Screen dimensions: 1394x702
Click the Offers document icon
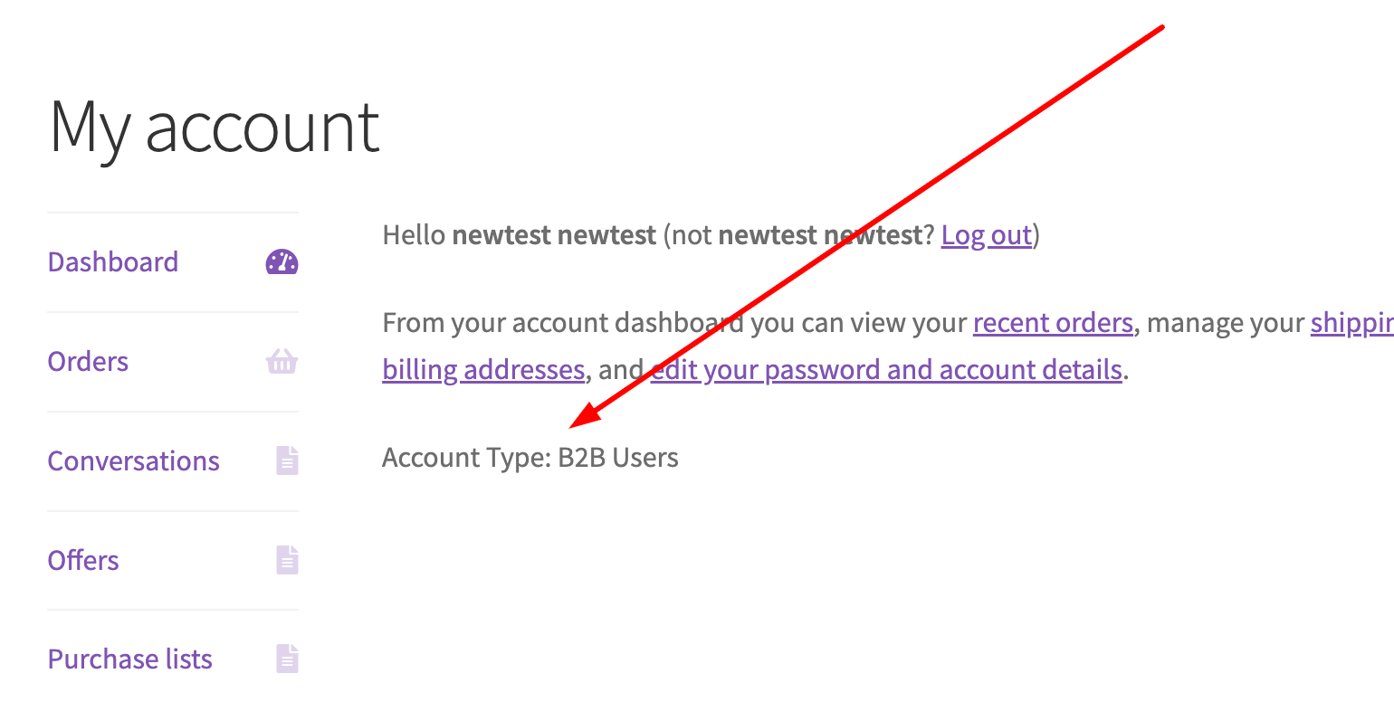(x=287, y=561)
